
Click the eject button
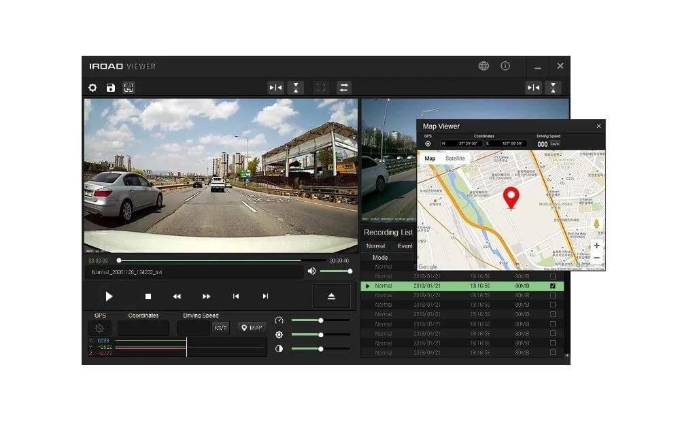(331, 296)
